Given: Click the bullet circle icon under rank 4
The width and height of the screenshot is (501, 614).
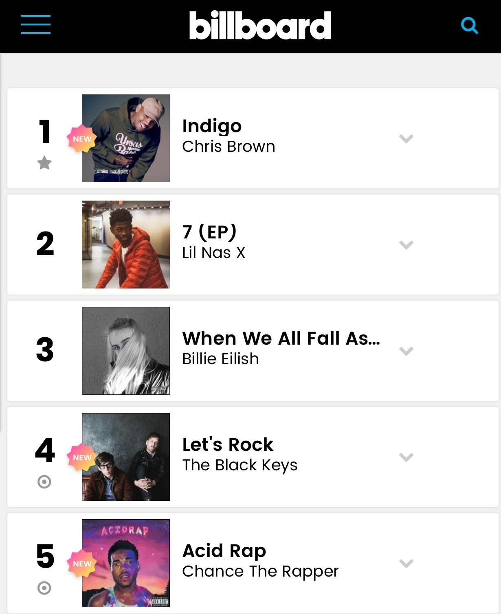Looking at the screenshot, I should [x=44, y=482].
